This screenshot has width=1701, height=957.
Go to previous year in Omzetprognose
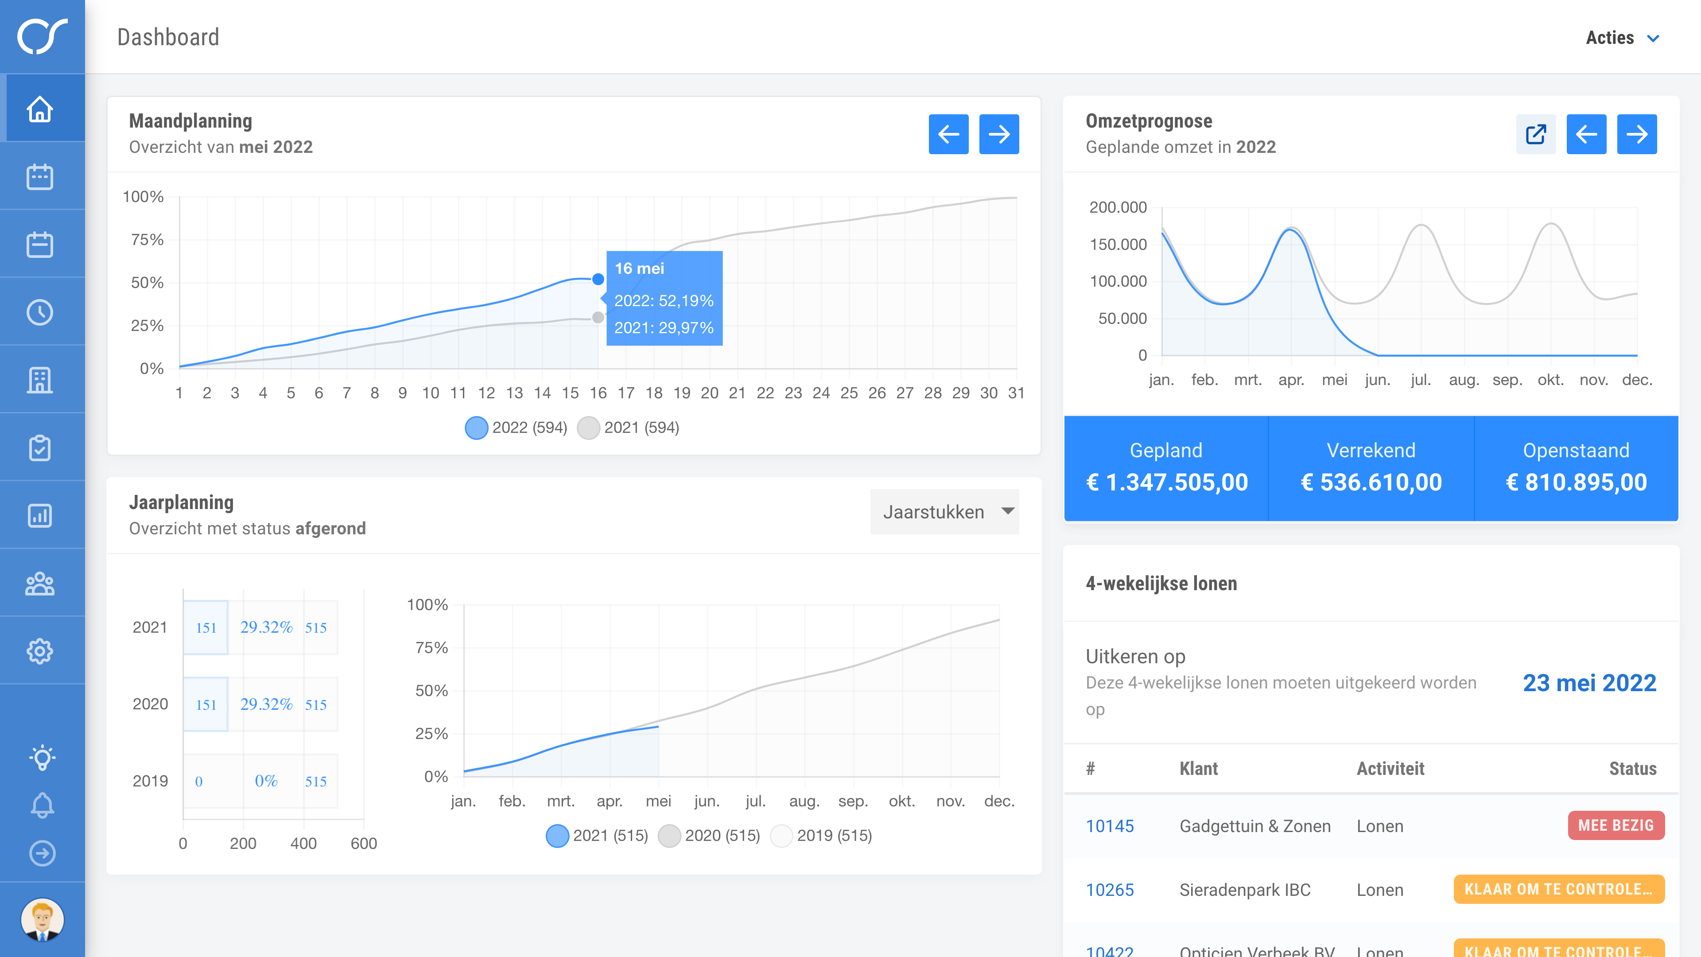[x=1586, y=134]
